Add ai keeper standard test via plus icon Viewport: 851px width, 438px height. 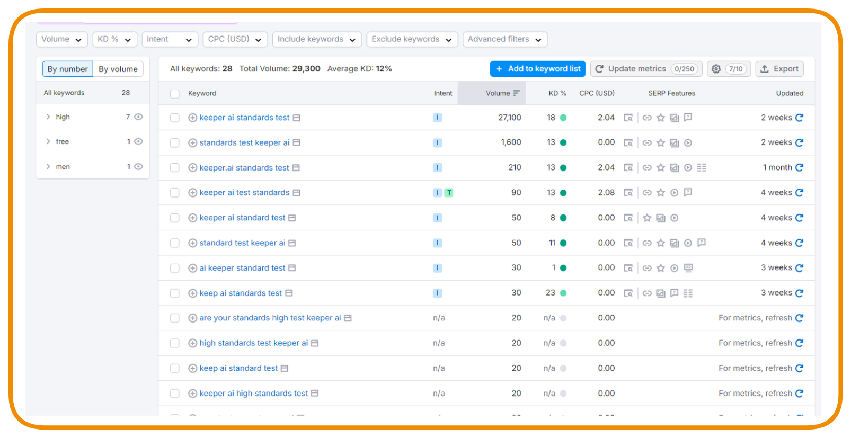coord(193,268)
